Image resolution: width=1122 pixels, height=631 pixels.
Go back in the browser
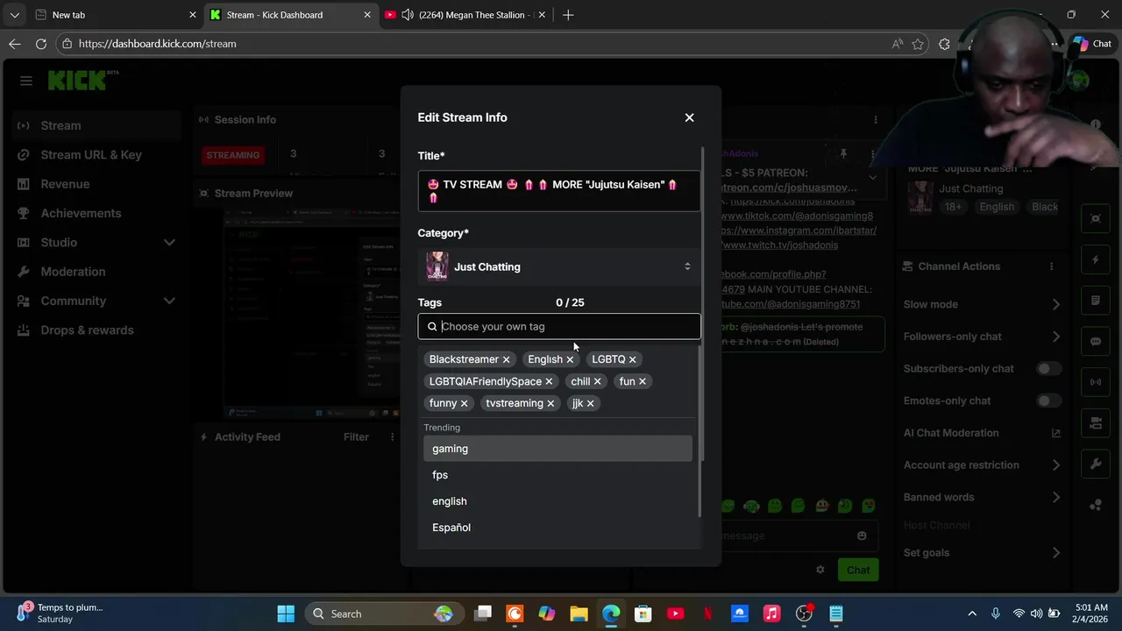[x=15, y=44]
